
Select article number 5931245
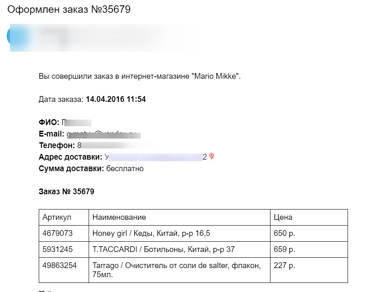(57, 250)
